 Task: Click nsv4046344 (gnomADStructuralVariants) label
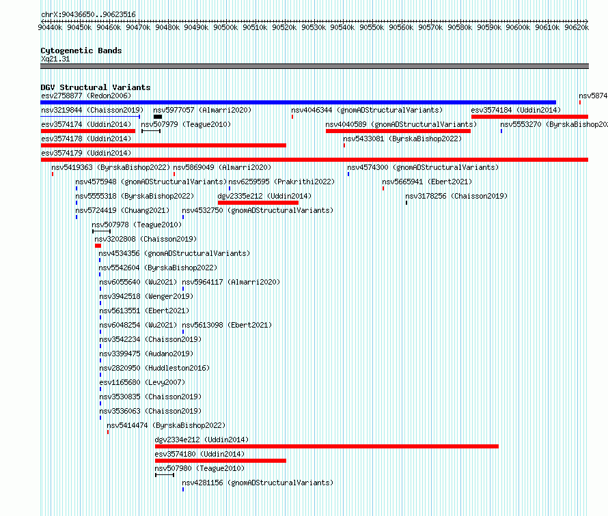pyautogui.click(x=367, y=110)
